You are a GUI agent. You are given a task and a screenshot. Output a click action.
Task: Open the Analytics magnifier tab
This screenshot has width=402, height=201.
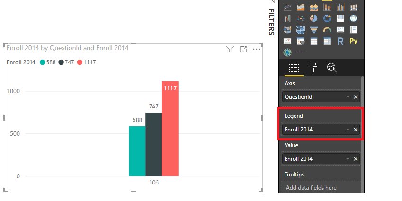[x=332, y=68]
